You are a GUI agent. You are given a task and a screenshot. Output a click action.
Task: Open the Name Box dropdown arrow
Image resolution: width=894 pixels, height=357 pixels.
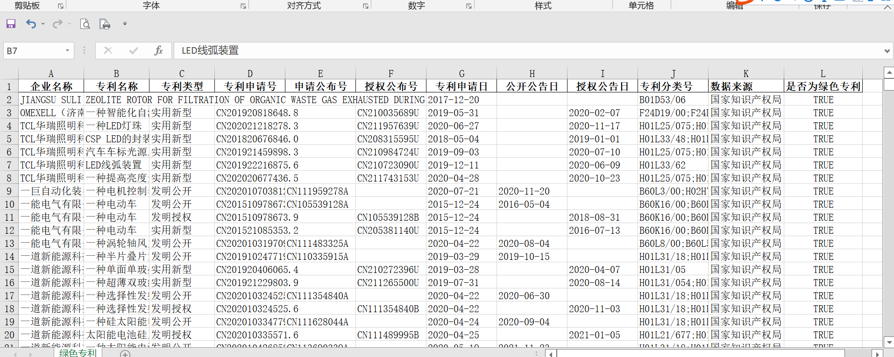click(x=68, y=50)
